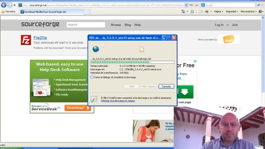Screen dimensions: 265x149
Task: Click the Refresh icon next to address bar
Action: click(x=191, y=5)
